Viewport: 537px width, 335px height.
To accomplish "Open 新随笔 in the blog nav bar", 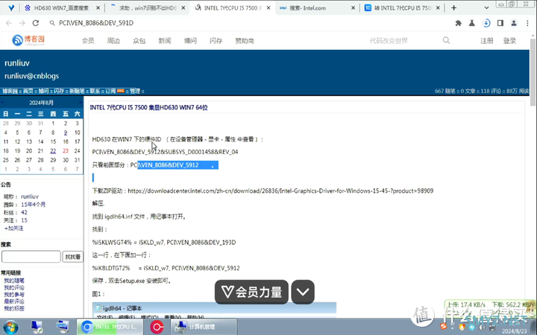I will click(x=77, y=91).
